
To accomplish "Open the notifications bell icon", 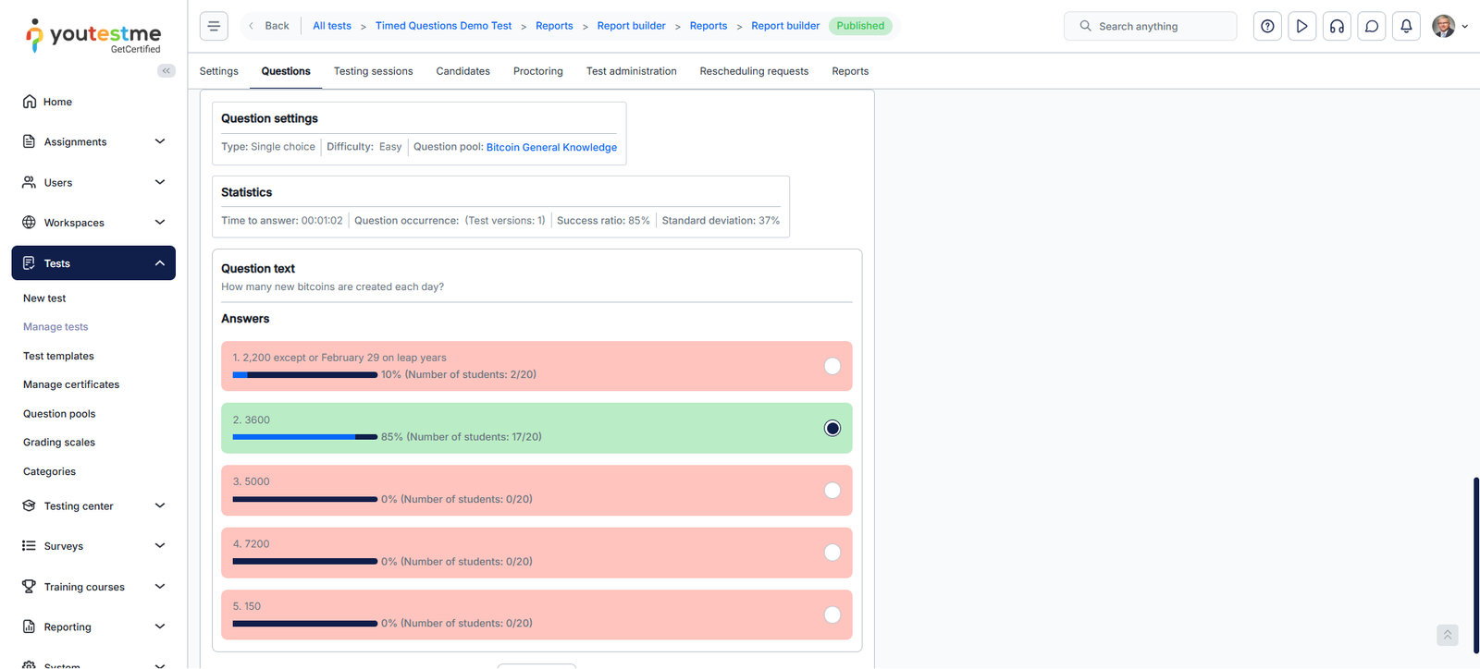I will [x=1406, y=26].
